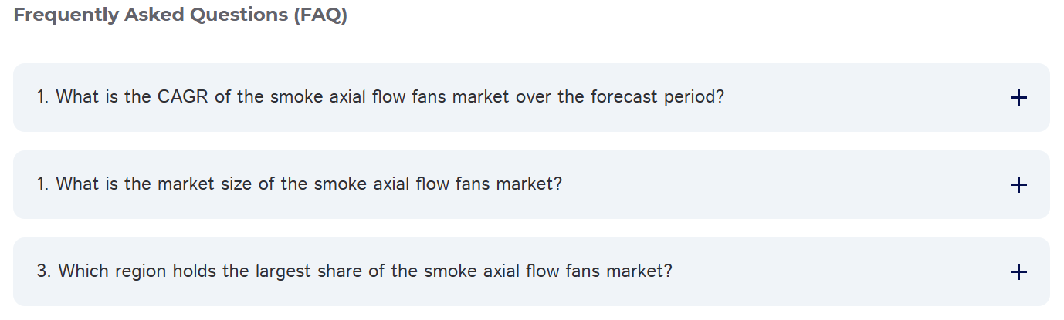Click the plus icon beside the market size question
The height and width of the screenshot is (320, 1064).
[x=1018, y=185]
